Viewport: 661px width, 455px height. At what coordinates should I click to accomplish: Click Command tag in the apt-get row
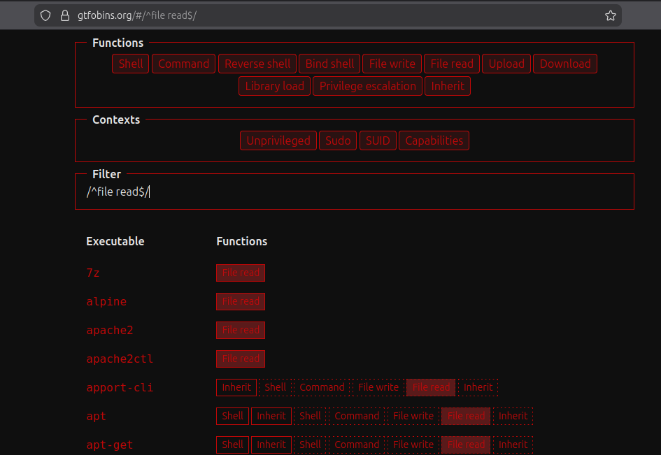coord(357,445)
